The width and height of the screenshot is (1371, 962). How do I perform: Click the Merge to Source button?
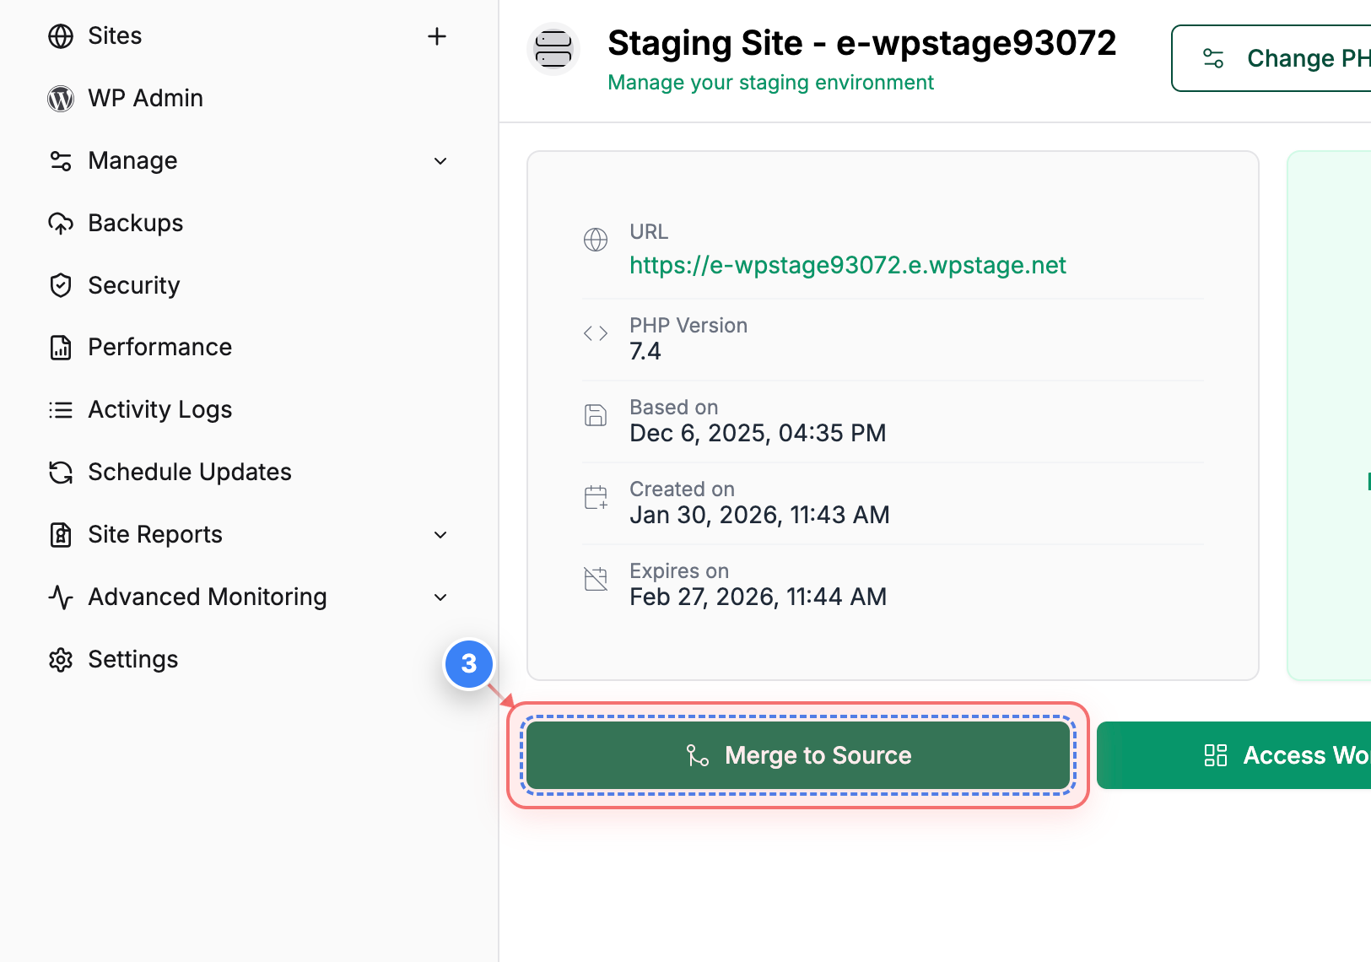pos(798,754)
